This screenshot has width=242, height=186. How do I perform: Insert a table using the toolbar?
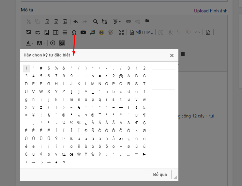(56, 32)
